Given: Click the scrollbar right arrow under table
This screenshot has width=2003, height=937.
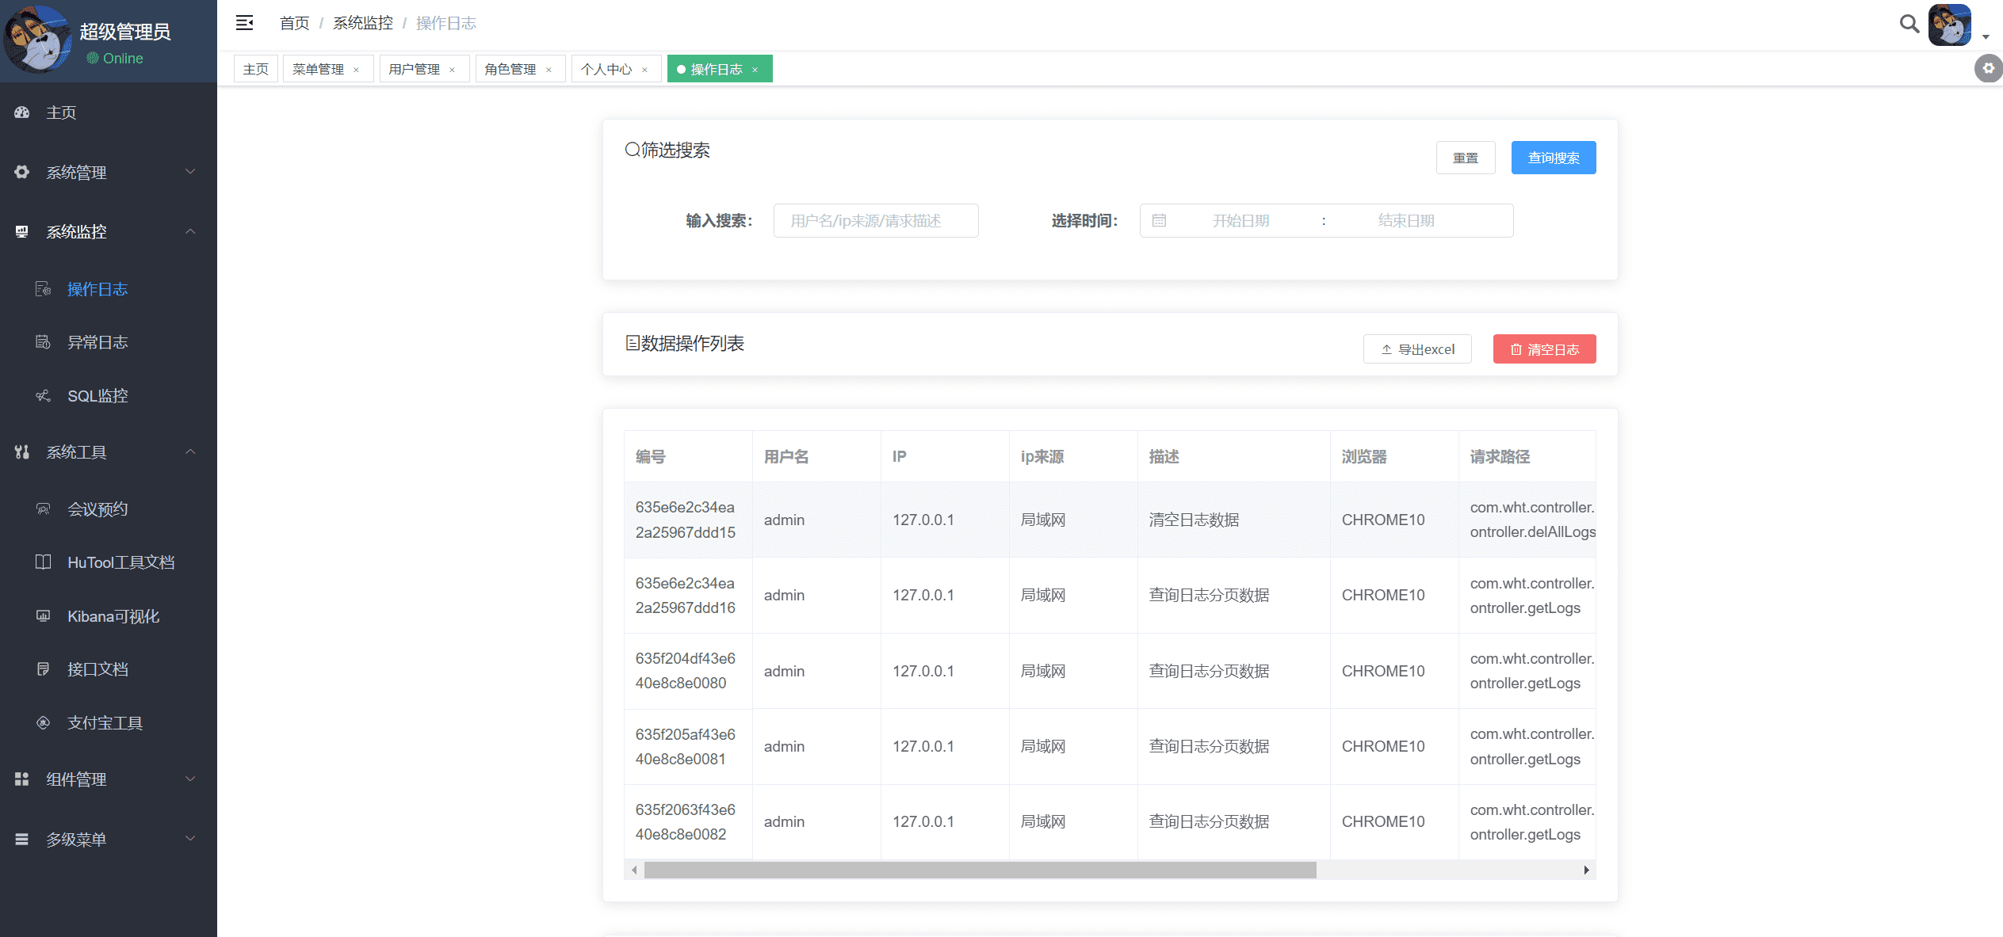Looking at the screenshot, I should click(x=1586, y=870).
